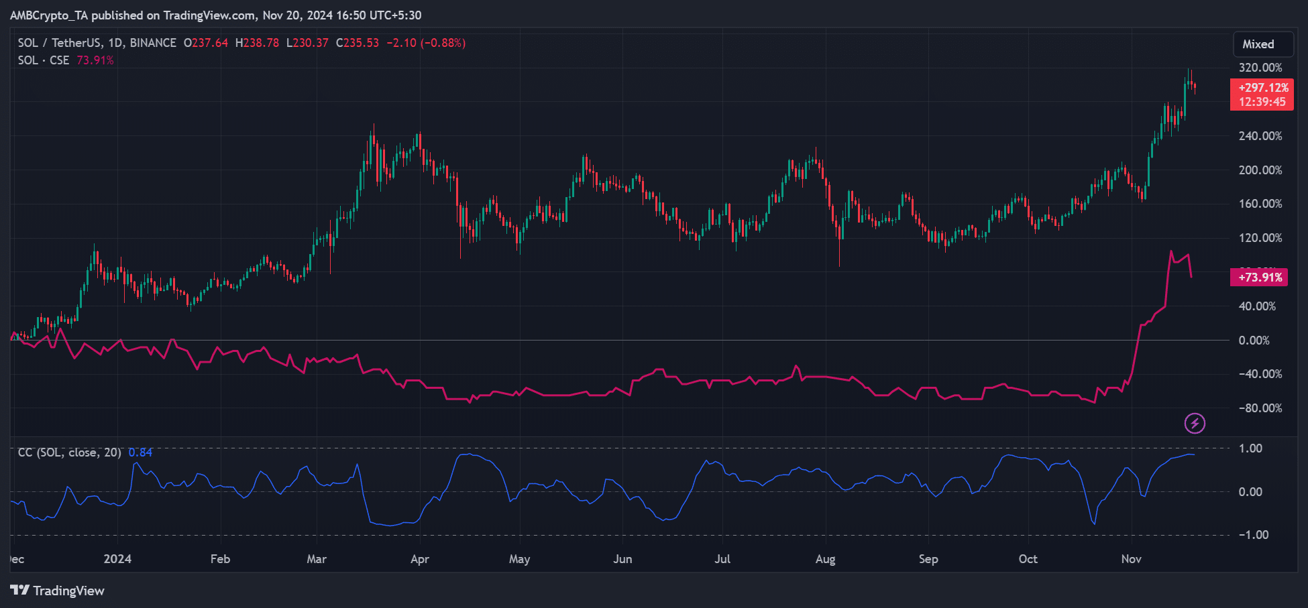Click the purple lightning bolt icon
1308x608 pixels.
1195,423
